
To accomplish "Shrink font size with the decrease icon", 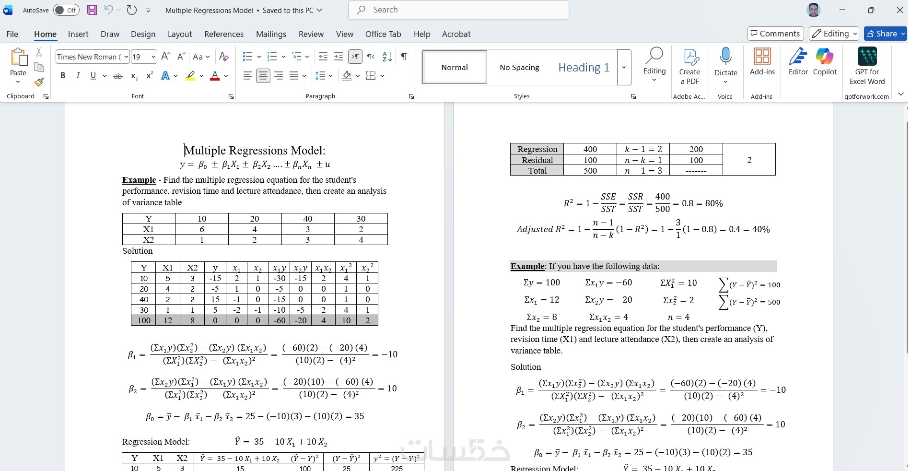I will pyautogui.click(x=181, y=57).
